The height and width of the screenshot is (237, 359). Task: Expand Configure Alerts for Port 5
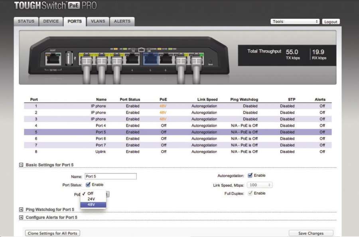coord(21,217)
